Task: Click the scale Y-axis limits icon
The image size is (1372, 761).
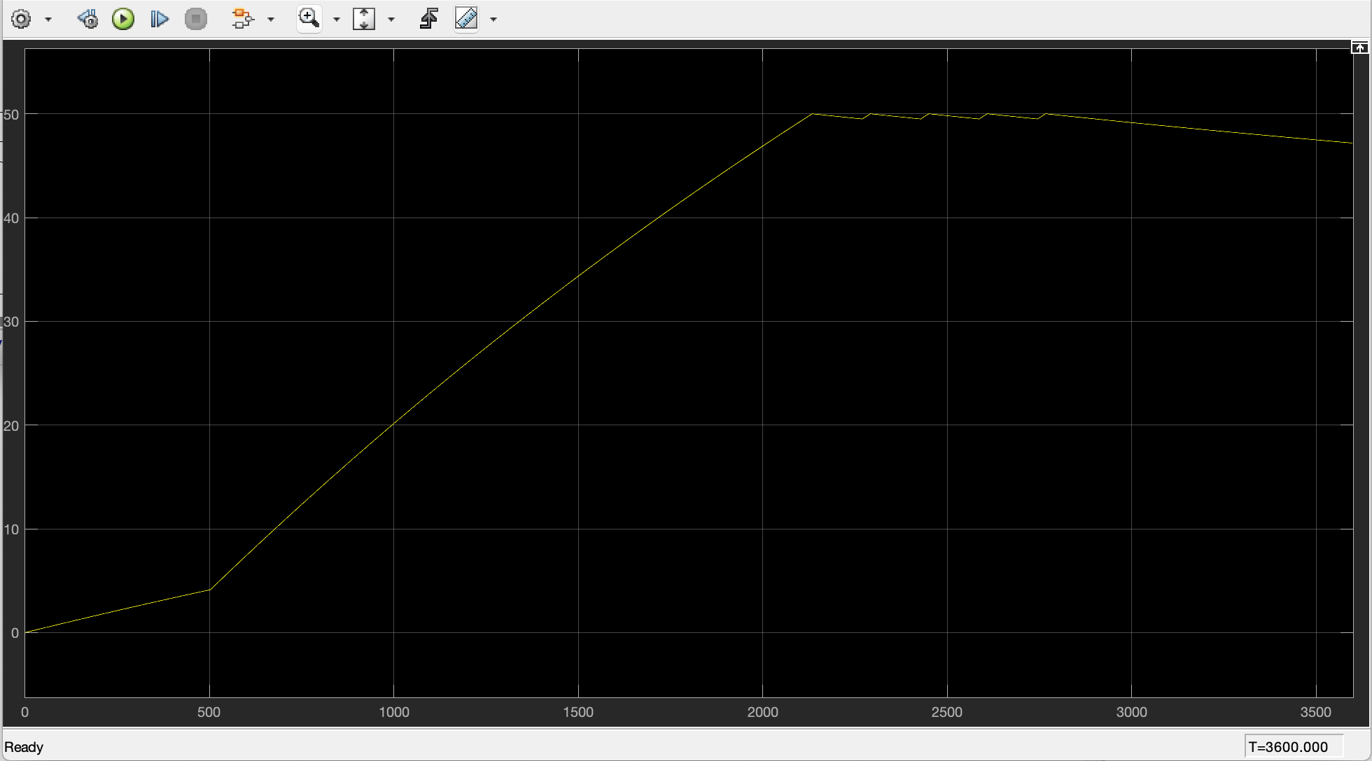Action: [364, 19]
